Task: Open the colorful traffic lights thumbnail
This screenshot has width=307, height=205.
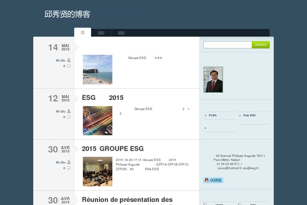Action: [x=98, y=120]
